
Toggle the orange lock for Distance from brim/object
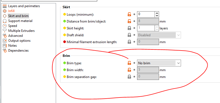click(x=129, y=21)
